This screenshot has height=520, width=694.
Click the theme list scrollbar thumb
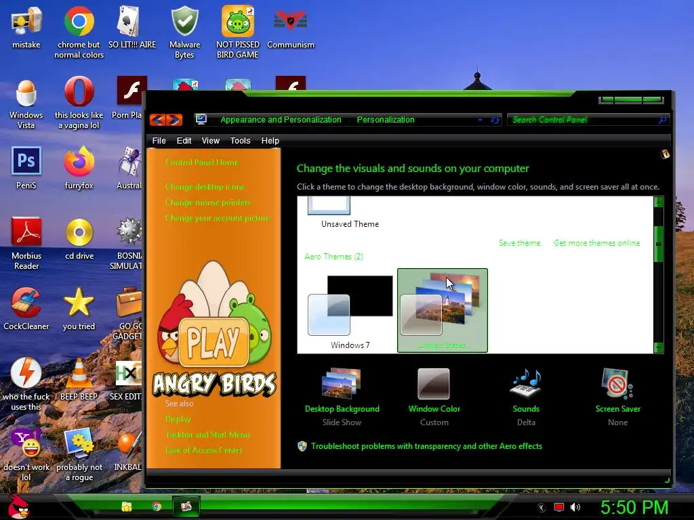point(658,244)
